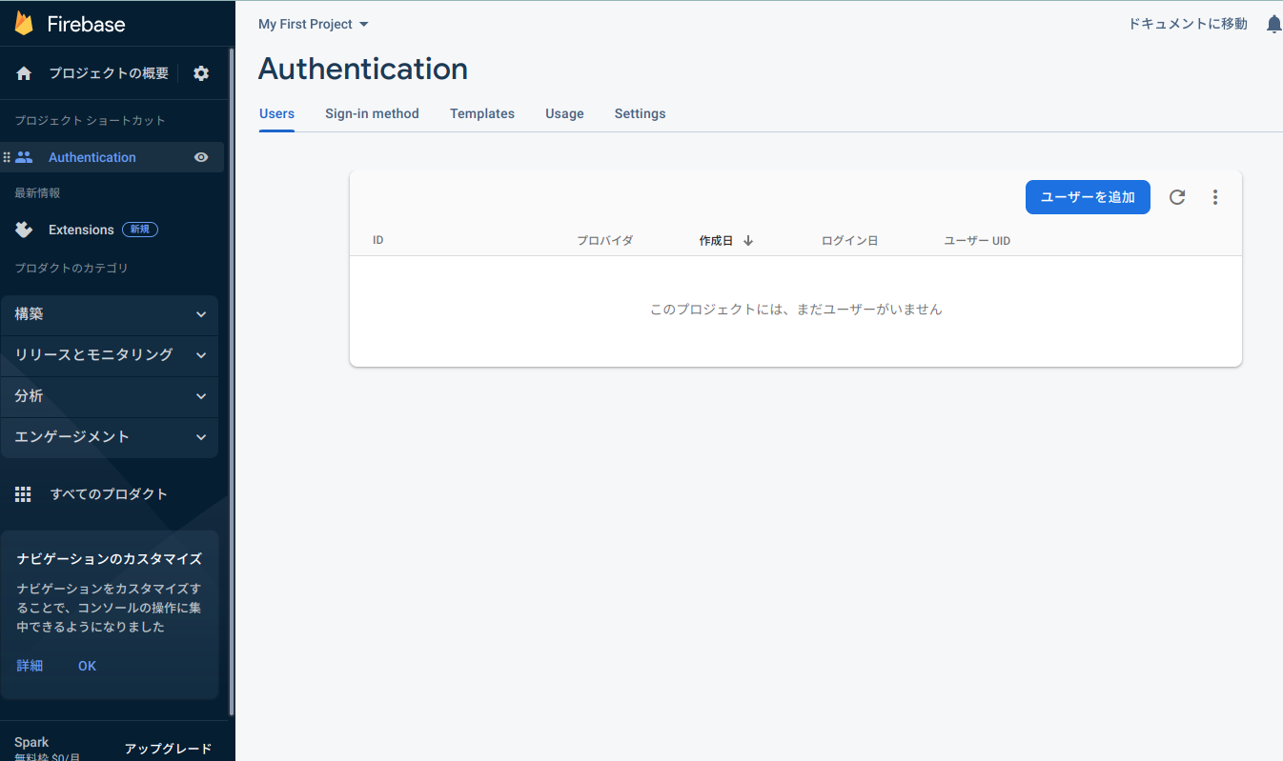This screenshot has height=761, width=1283.
Task: Open すべてのプロダクト
Action: coord(109,494)
